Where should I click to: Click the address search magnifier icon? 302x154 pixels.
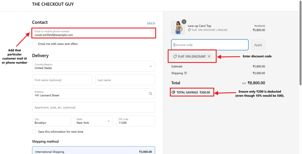[x=150, y=94]
